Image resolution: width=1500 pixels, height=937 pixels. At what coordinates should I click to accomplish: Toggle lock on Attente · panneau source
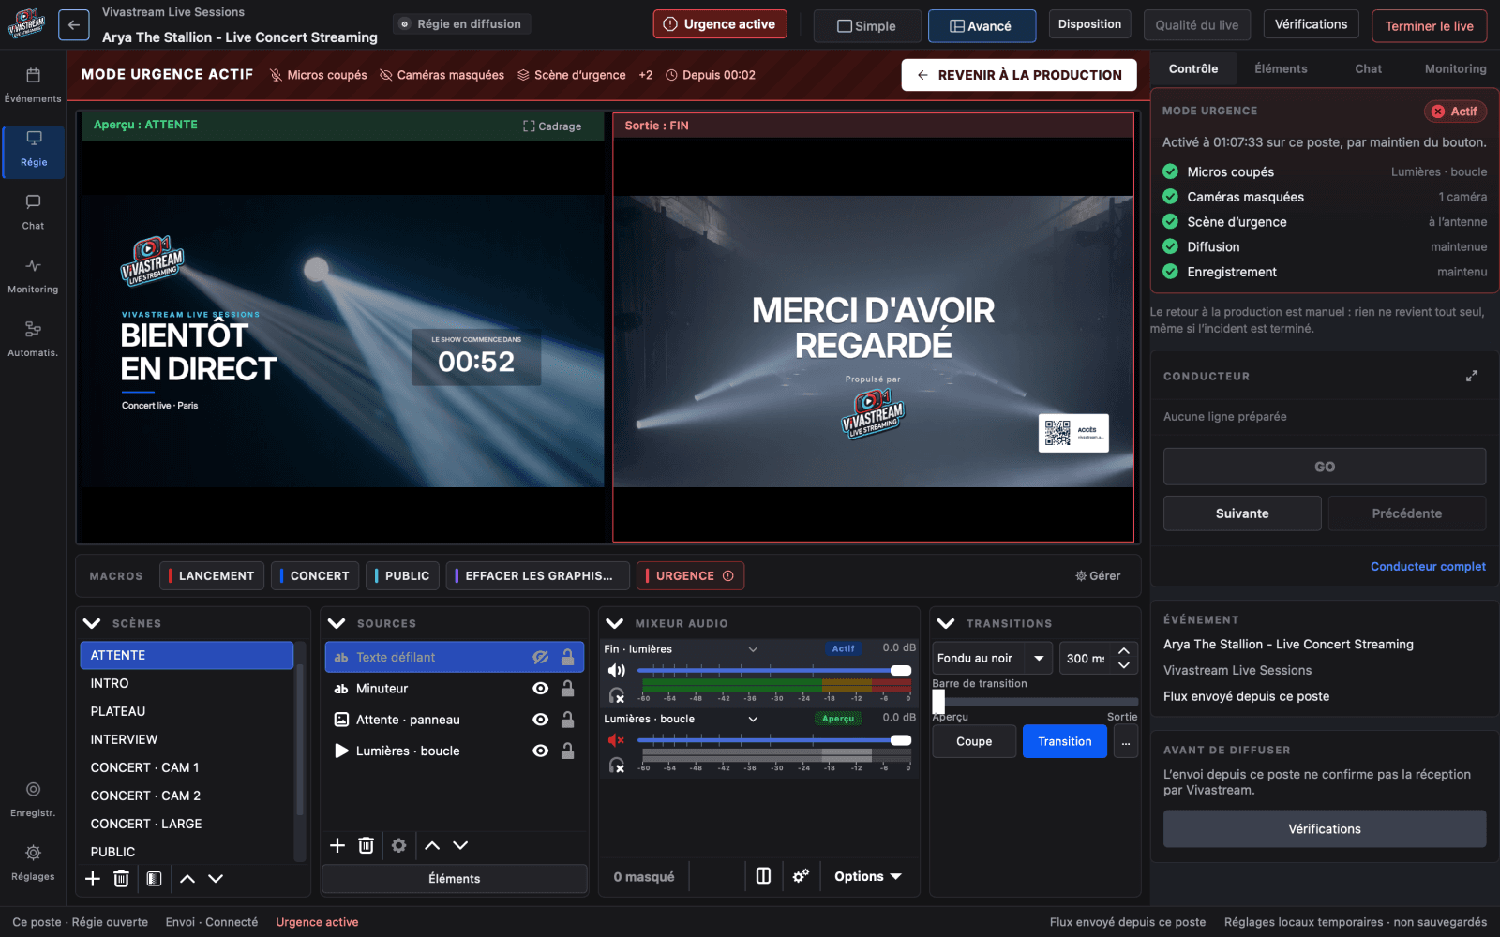[567, 720]
